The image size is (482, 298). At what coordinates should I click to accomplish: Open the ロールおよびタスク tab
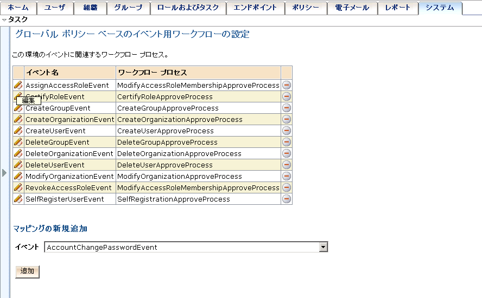point(188,8)
